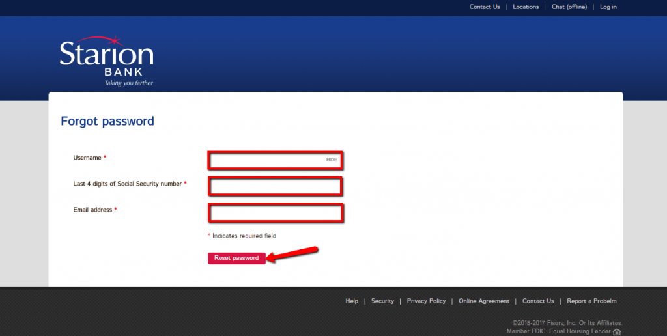Viewport: 667px width, 336px height.
Task: Go to Log in page
Action: click(608, 7)
